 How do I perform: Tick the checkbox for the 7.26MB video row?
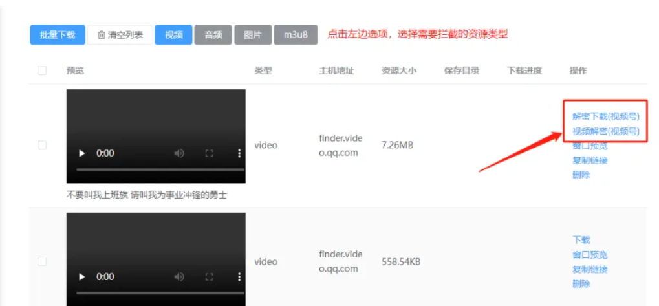pyautogui.click(x=42, y=145)
